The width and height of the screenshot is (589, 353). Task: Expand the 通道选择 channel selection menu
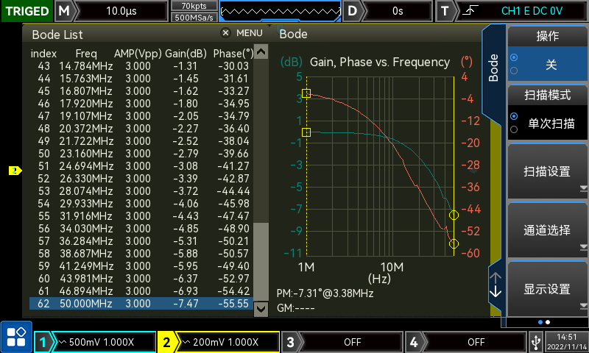coord(546,230)
